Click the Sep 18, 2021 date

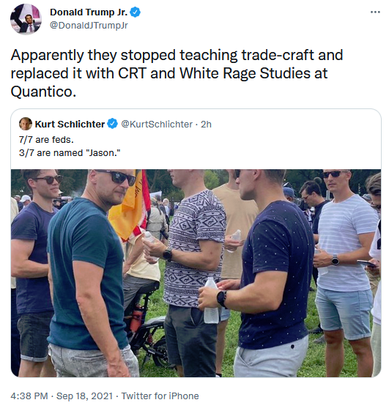pyautogui.click(x=84, y=396)
